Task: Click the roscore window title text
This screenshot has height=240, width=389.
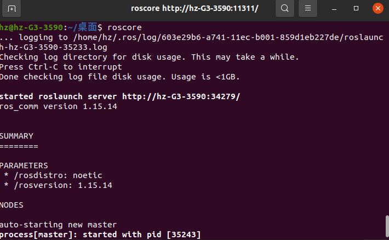Action: (195, 9)
